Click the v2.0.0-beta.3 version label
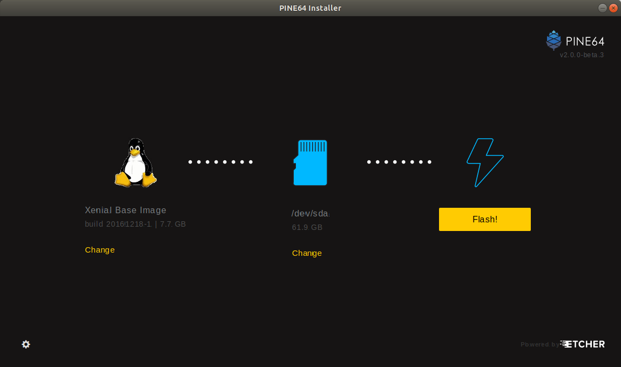This screenshot has width=621, height=367. 582,55
